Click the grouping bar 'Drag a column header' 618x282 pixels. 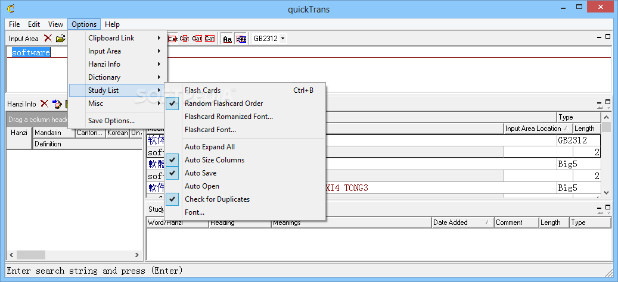(38, 119)
